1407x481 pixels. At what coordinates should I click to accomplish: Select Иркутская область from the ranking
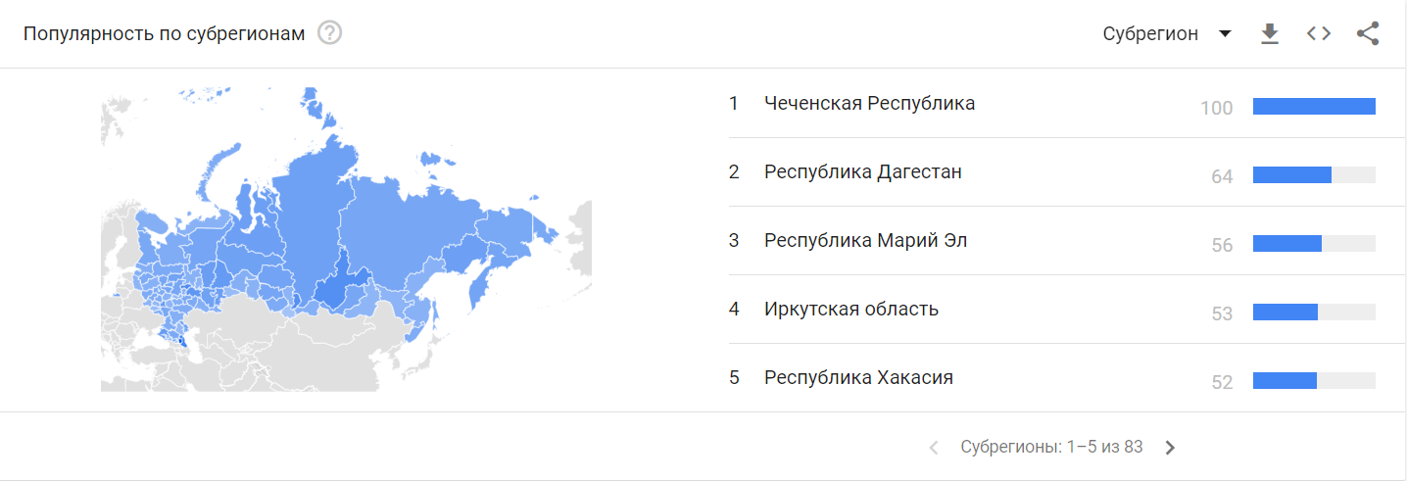[x=850, y=309]
